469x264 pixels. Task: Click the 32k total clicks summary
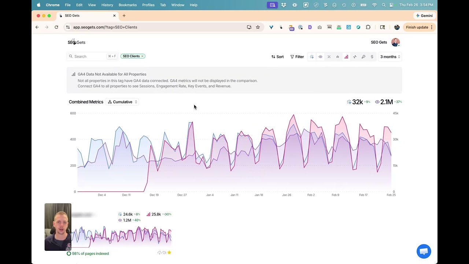[x=358, y=102]
